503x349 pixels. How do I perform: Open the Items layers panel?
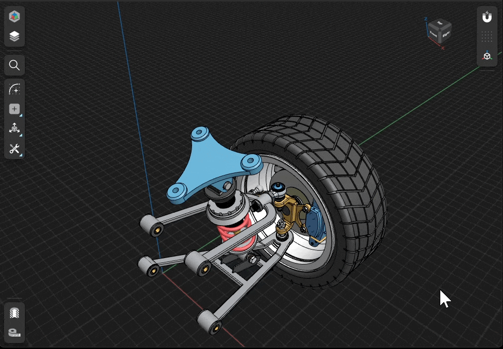click(14, 36)
